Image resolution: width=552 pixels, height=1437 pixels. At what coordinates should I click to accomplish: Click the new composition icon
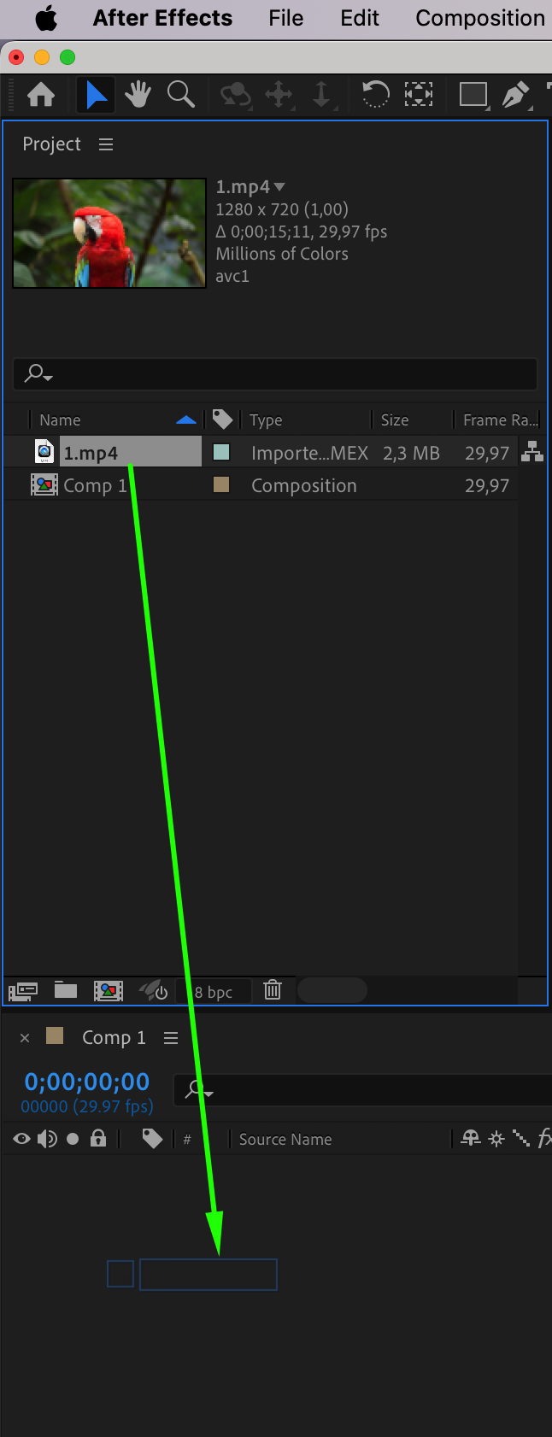[x=108, y=990]
